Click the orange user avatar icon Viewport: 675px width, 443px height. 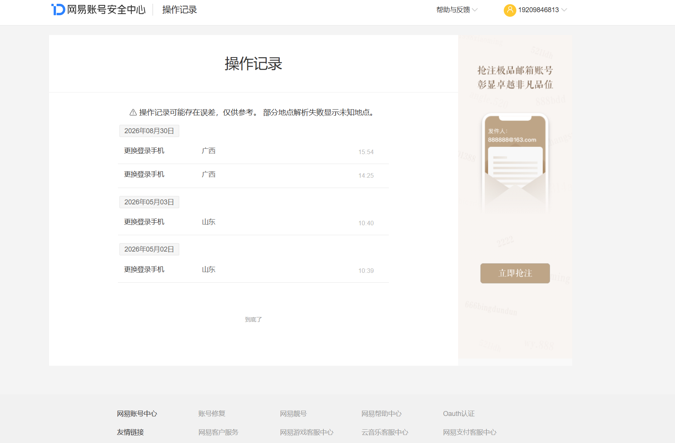(x=510, y=10)
